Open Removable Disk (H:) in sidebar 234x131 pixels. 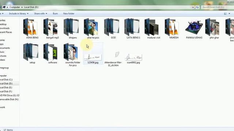pos(9,99)
